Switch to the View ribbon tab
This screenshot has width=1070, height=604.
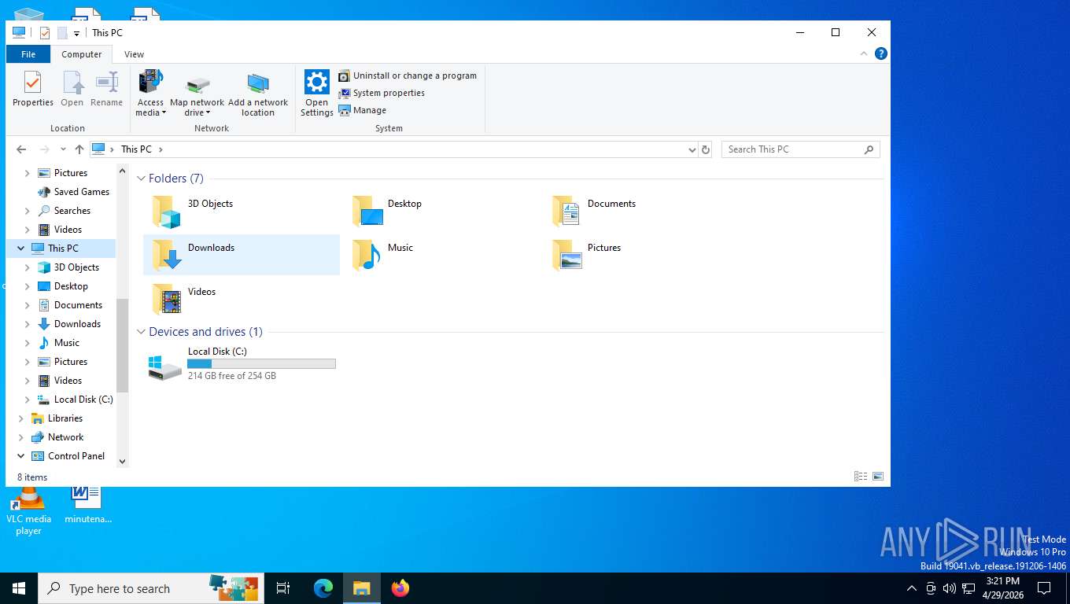tap(135, 54)
